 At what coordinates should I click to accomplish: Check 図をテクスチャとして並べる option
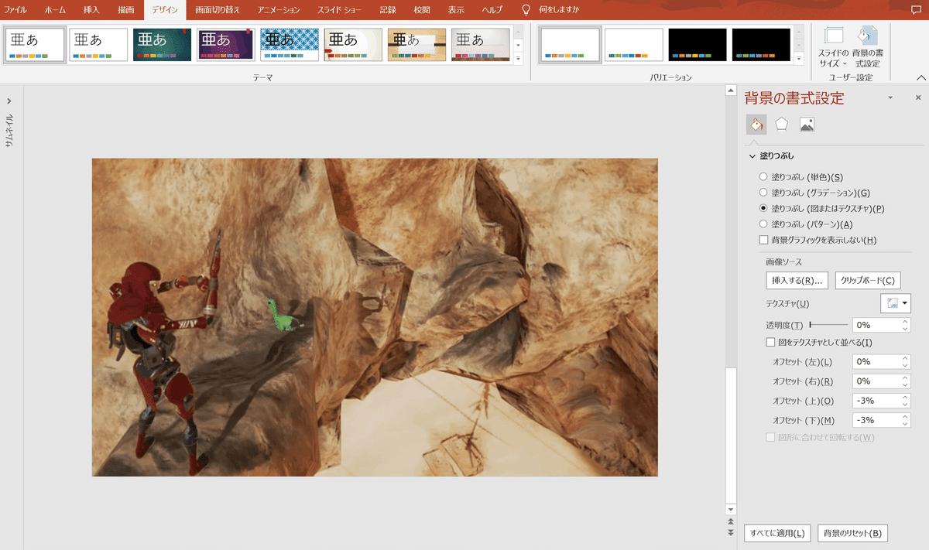coord(770,343)
